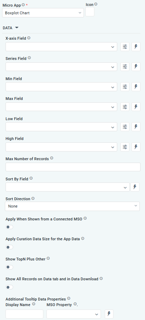The height and width of the screenshot is (320, 145).
Task: Click the lightning bolt beside MSO Property dropdown
Action: point(109,314)
